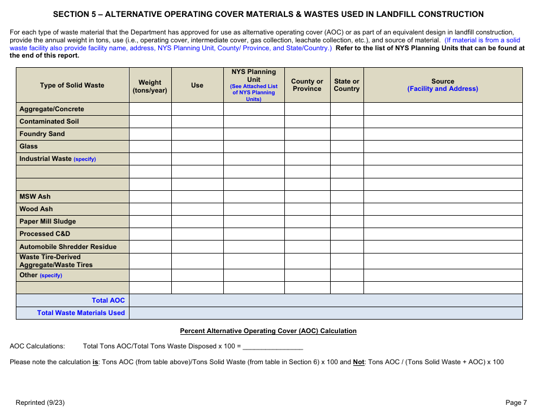Viewport: 537px width, 415px height.
Task: Click County or Province cell for Glass
Action: (x=307, y=146)
